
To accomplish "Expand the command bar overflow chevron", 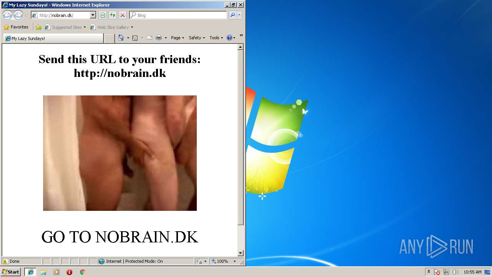I will coord(241,35).
